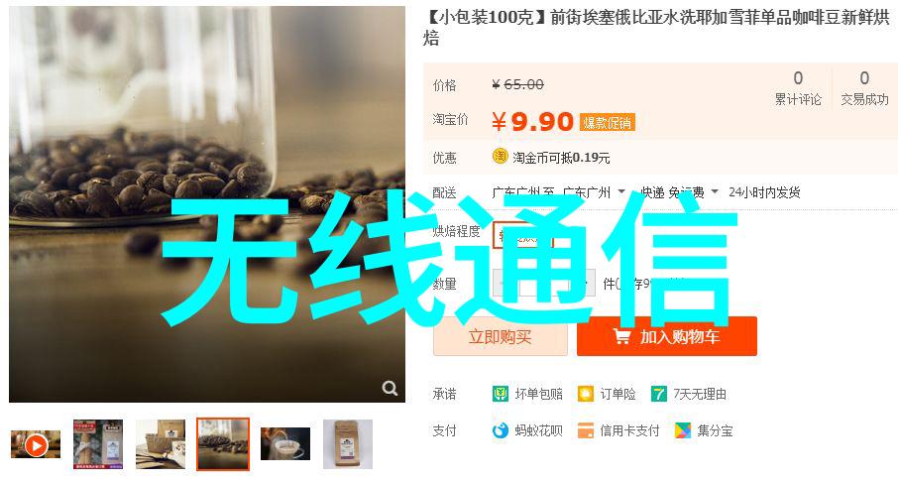
Task: Click the magnifier zoom icon on product image
Action: tap(390, 388)
